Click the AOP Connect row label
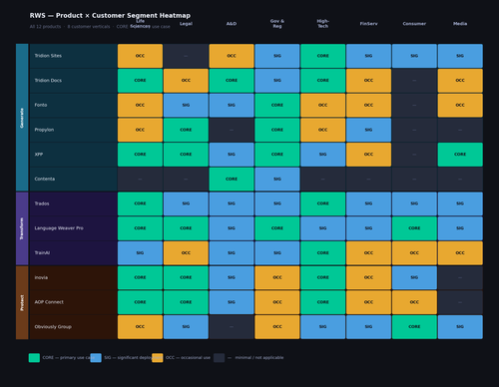The height and width of the screenshot is (387, 499). click(x=73, y=302)
